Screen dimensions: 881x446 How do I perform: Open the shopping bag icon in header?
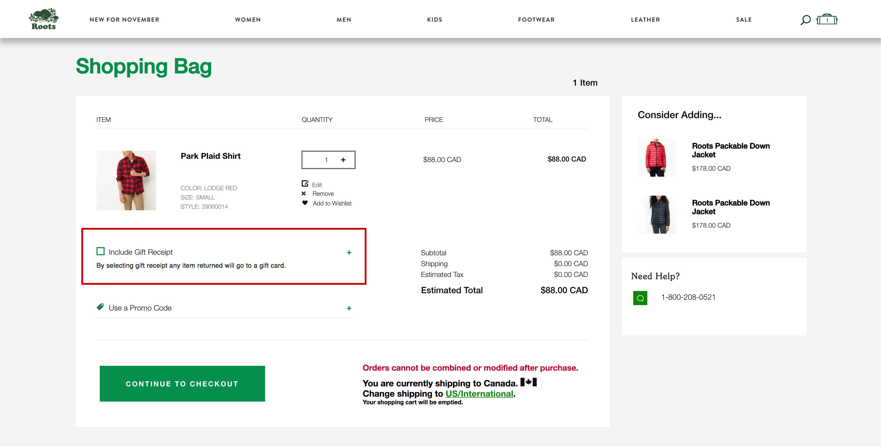click(827, 20)
